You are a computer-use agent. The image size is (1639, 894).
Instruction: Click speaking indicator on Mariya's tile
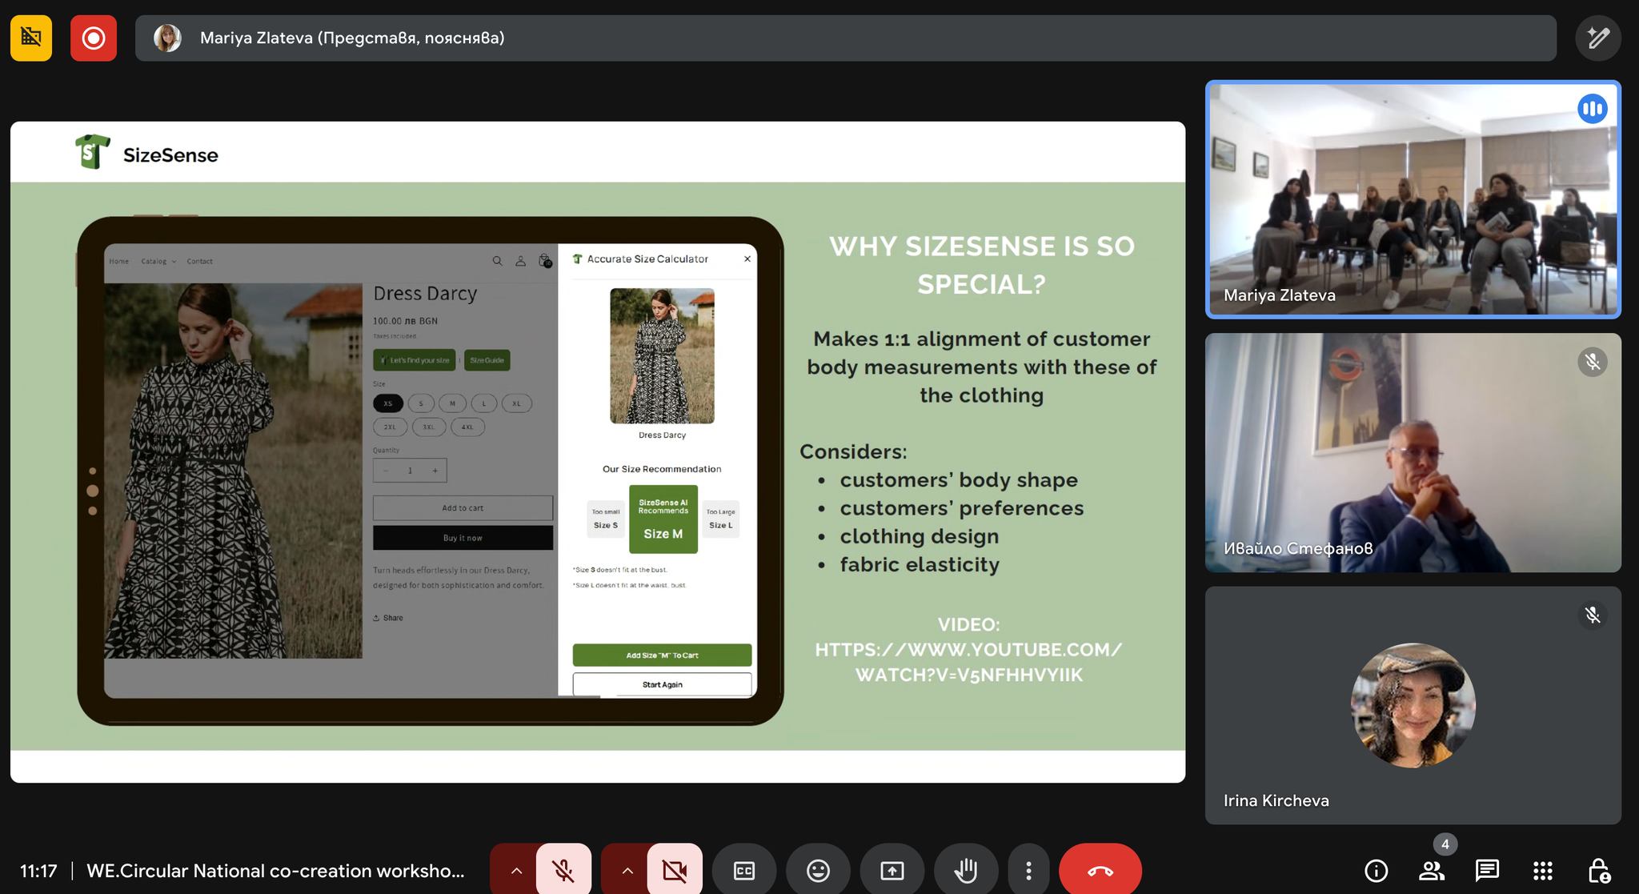tap(1592, 109)
